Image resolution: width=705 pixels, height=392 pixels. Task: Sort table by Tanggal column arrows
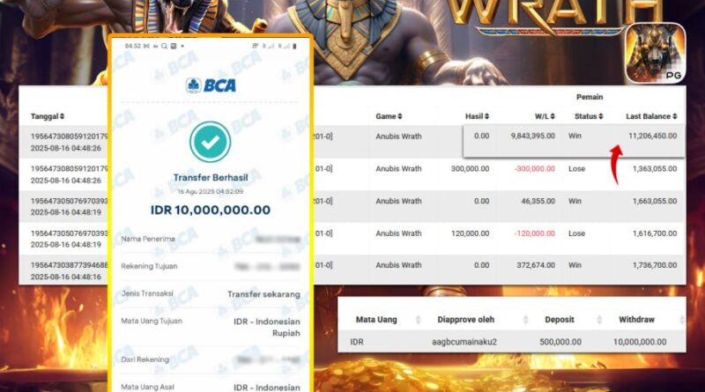62,116
